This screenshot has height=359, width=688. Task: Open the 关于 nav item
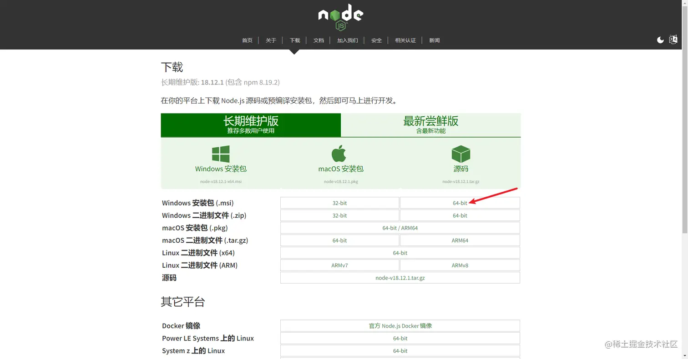[x=271, y=40]
